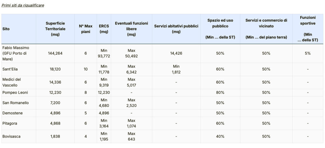This screenshot has height=148, width=325.
Task: Click the 'Funzioni sportive' column header
Action: coord(308,20)
